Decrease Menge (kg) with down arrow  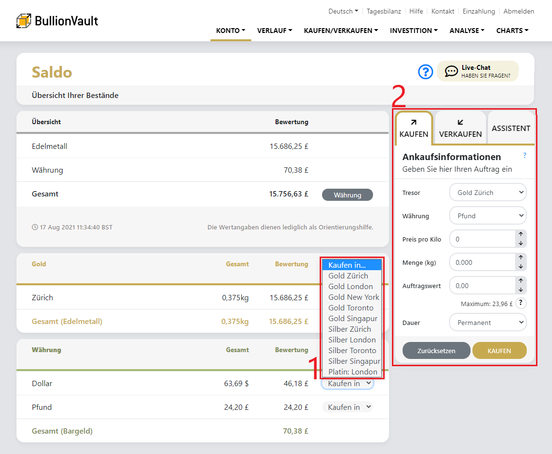point(520,266)
